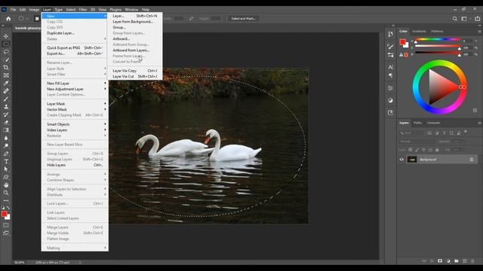Image resolution: width=483 pixels, height=271 pixels.
Task: Select the Clone Stamp tool
Action: pyautogui.click(x=6, y=107)
